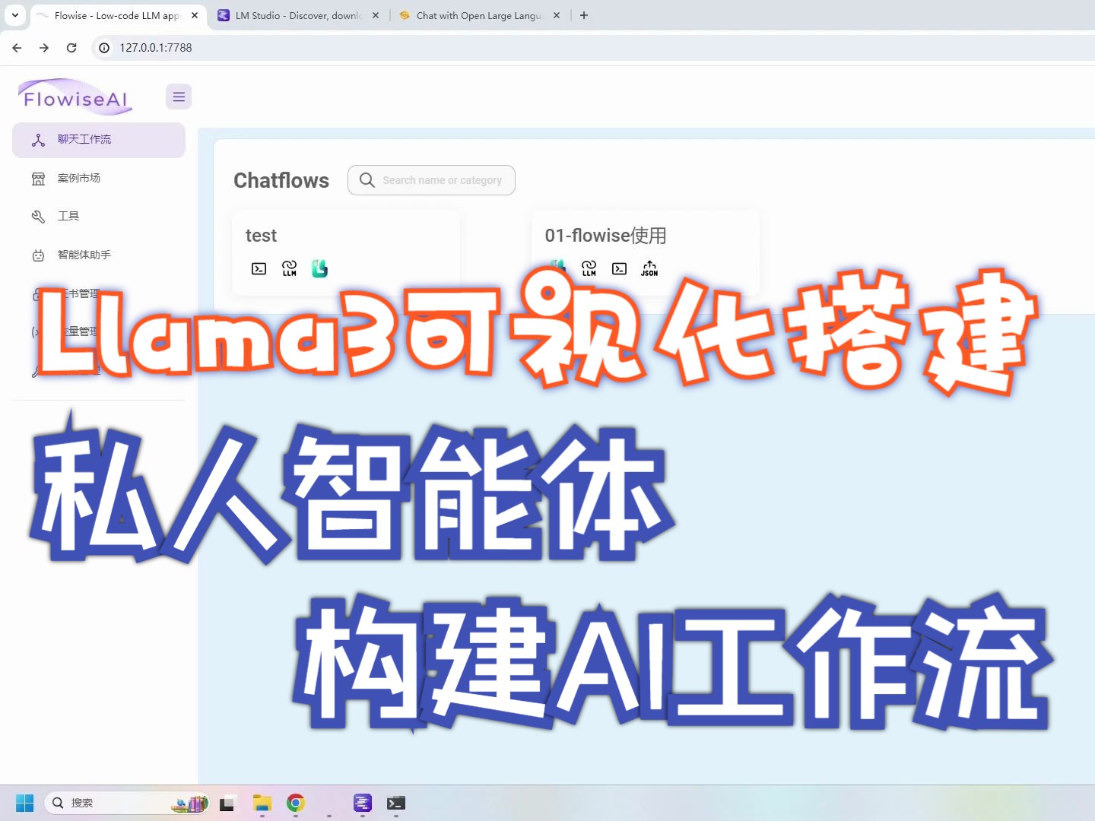Click the green model icon on test card
The width and height of the screenshot is (1095, 821).
(x=319, y=268)
